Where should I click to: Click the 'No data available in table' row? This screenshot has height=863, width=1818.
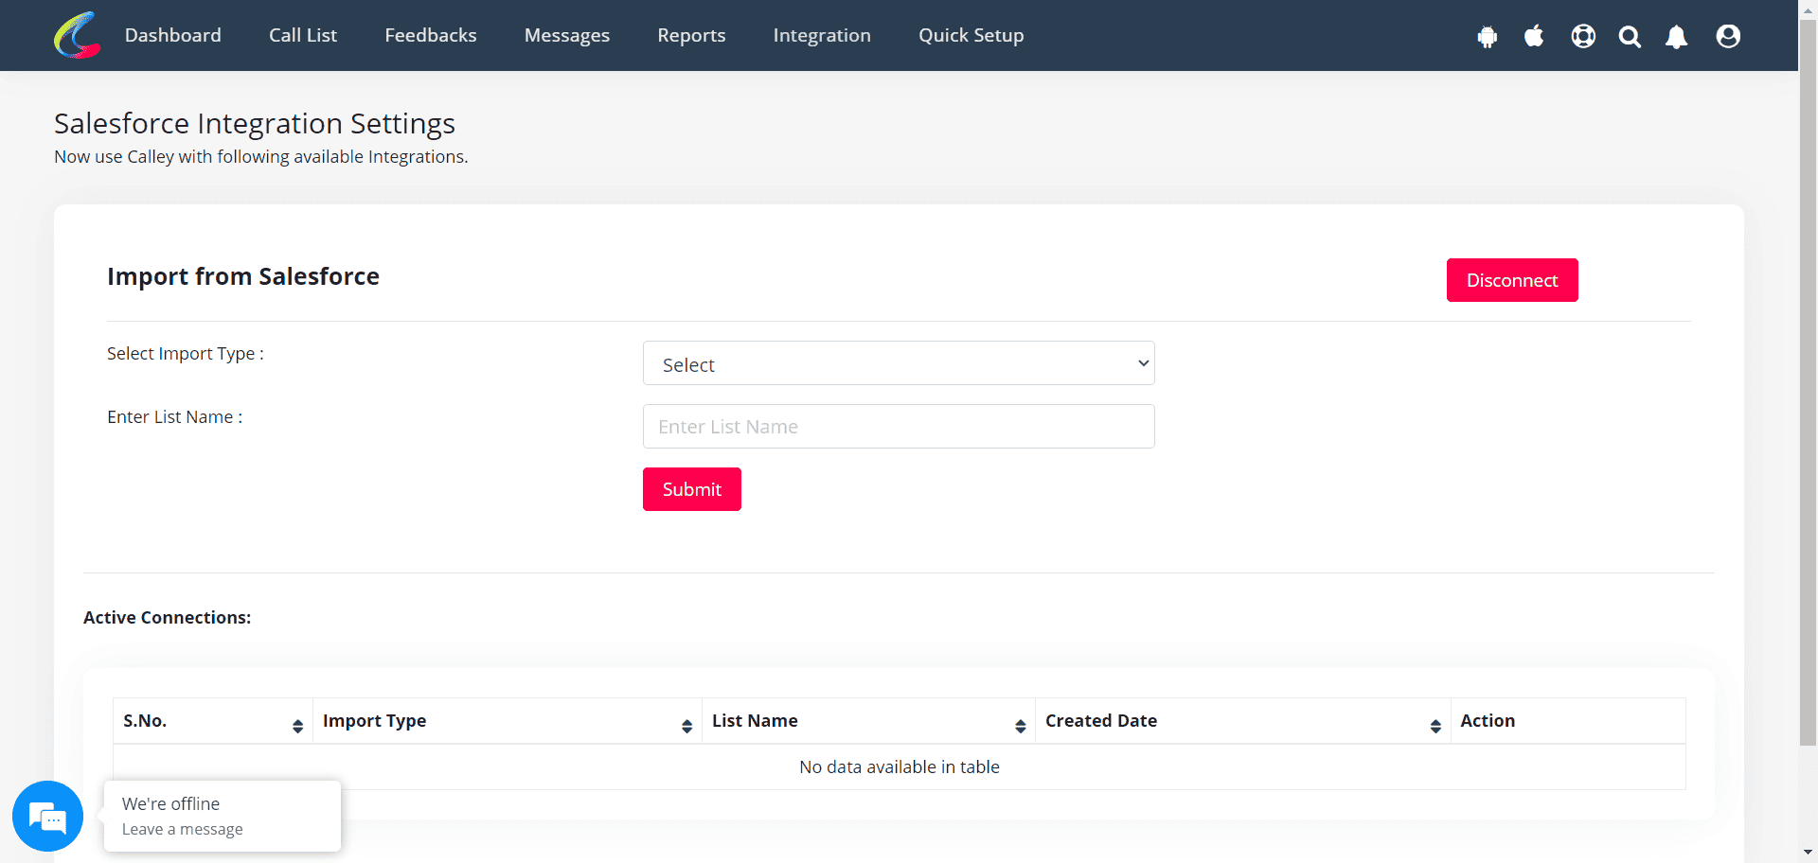[x=900, y=766]
